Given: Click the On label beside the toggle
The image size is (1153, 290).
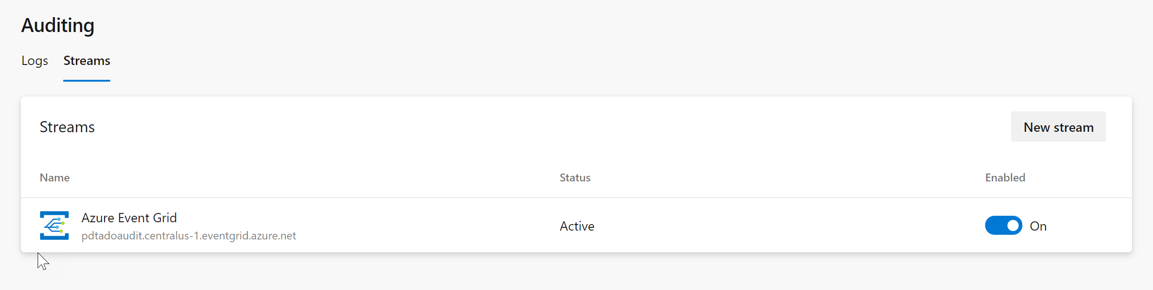Looking at the screenshot, I should tap(1038, 226).
